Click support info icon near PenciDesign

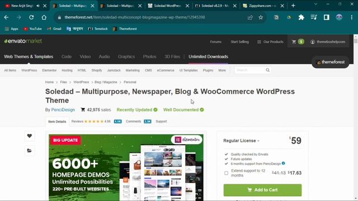tap(283, 164)
